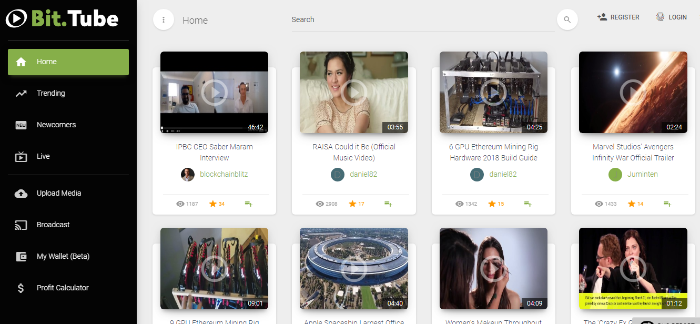Click the search magnifier icon

coord(567,19)
